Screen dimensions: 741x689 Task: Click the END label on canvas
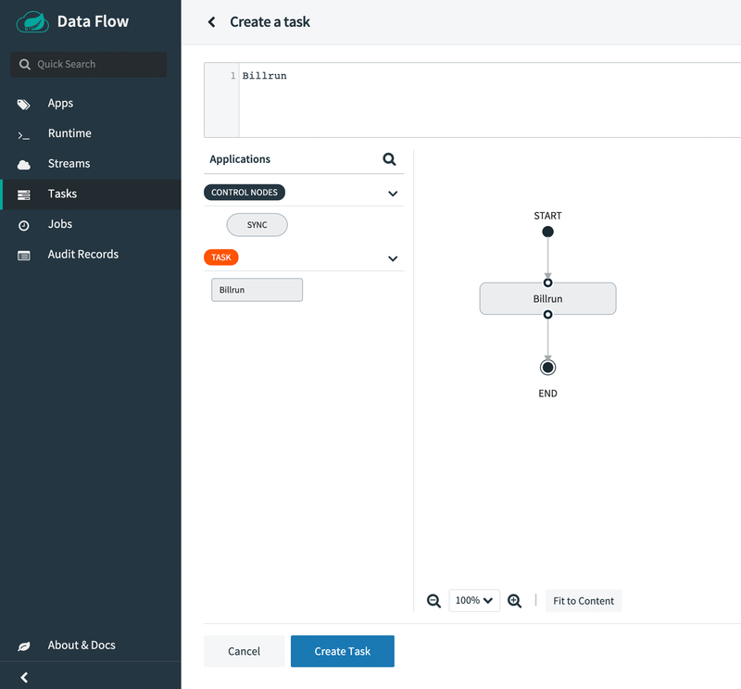547,394
